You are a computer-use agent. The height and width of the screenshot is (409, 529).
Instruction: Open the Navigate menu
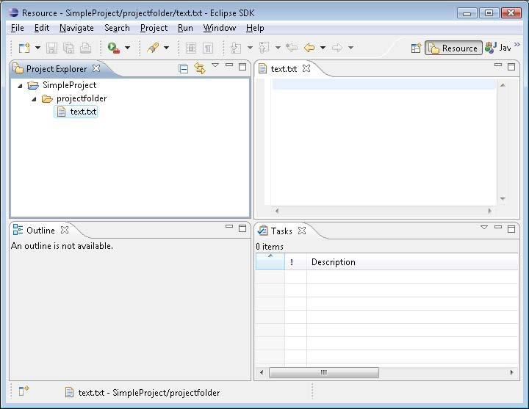[76, 28]
